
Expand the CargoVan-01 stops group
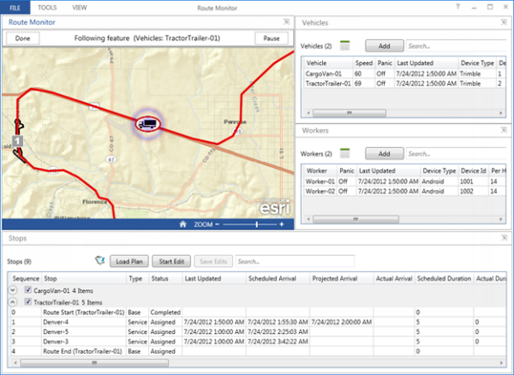[13, 291]
